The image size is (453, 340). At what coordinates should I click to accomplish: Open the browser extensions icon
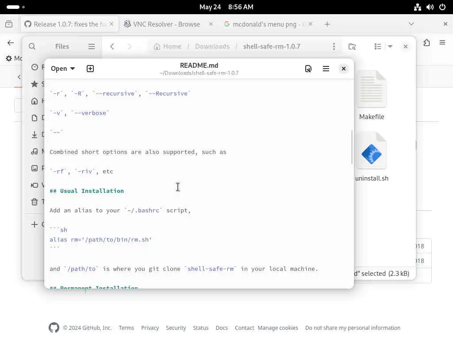(427, 43)
